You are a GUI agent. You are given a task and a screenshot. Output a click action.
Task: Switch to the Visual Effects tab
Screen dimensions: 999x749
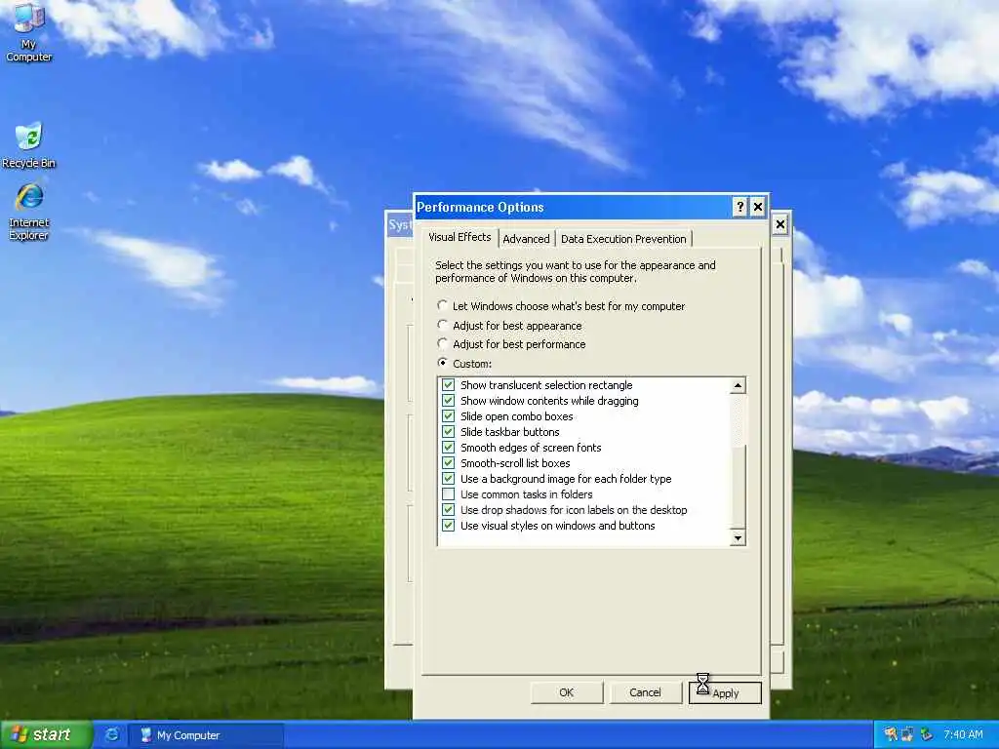coord(460,237)
